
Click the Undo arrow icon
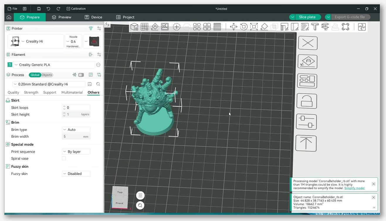[48, 8]
